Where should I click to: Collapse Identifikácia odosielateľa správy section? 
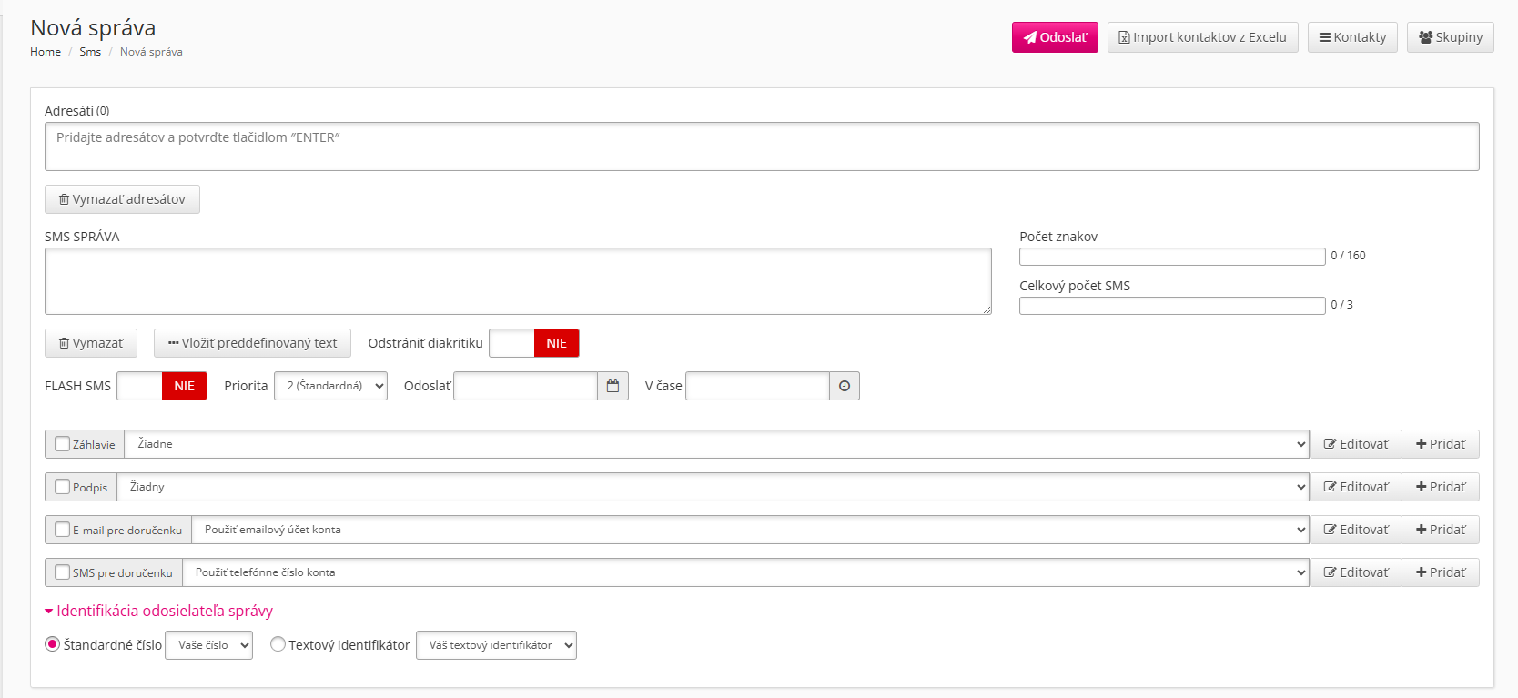158,611
